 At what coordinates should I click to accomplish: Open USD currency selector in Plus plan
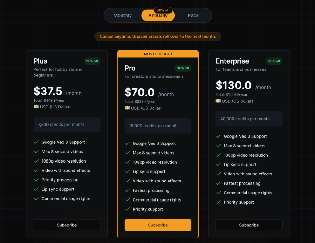[x=52, y=107]
